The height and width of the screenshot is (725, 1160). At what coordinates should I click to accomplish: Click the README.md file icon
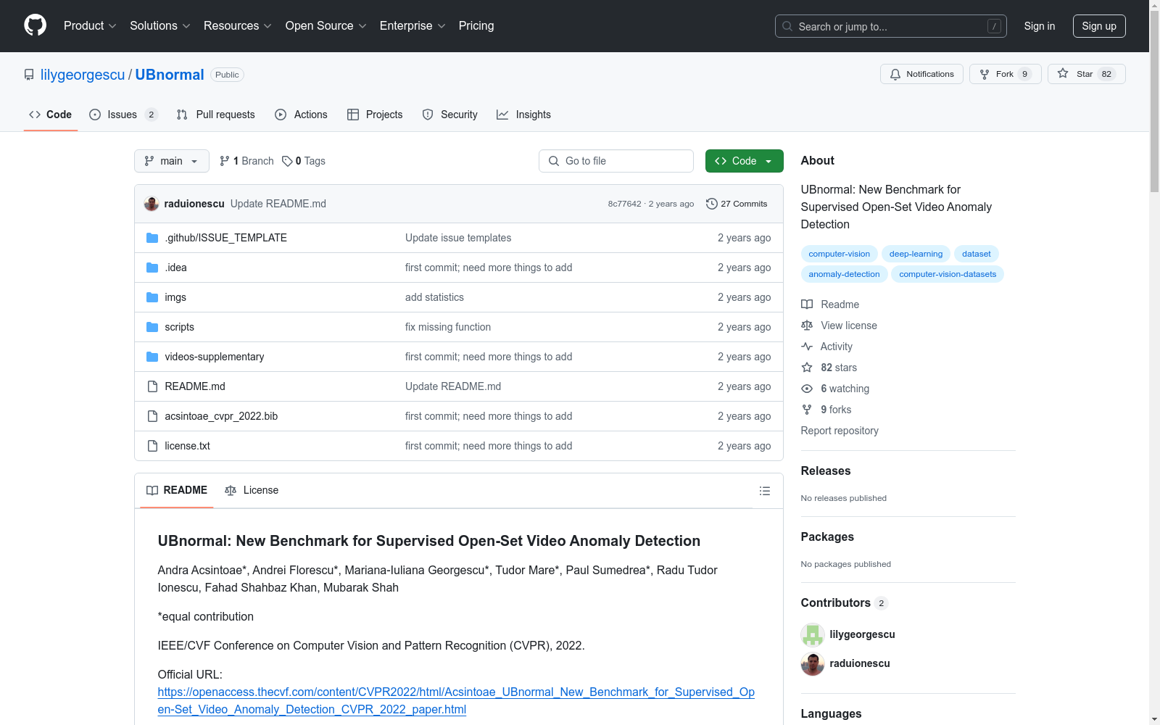click(x=152, y=386)
